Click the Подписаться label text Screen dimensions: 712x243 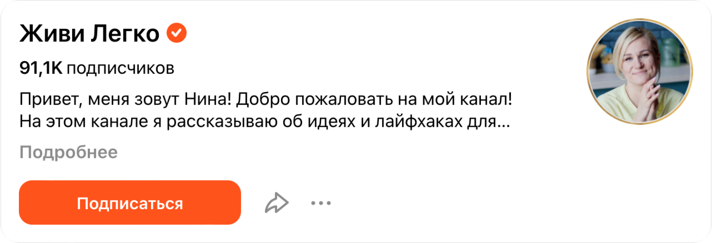pyautogui.click(x=130, y=204)
